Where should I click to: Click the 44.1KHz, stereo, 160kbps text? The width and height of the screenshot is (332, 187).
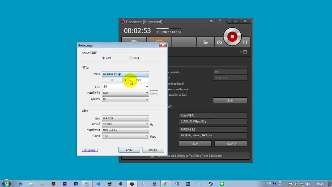[x=196, y=135]
